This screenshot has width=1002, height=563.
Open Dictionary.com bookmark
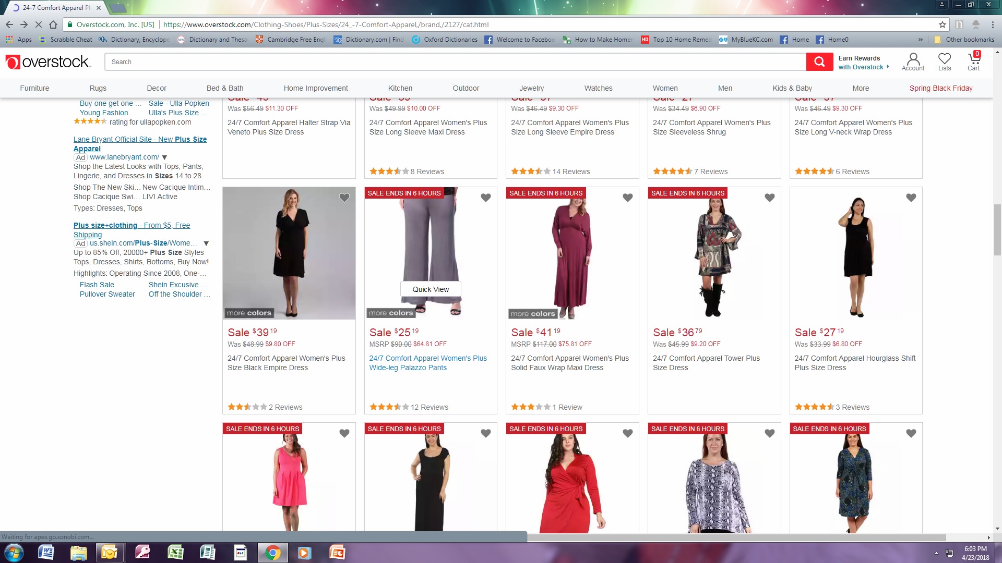[x=369, y=40]
